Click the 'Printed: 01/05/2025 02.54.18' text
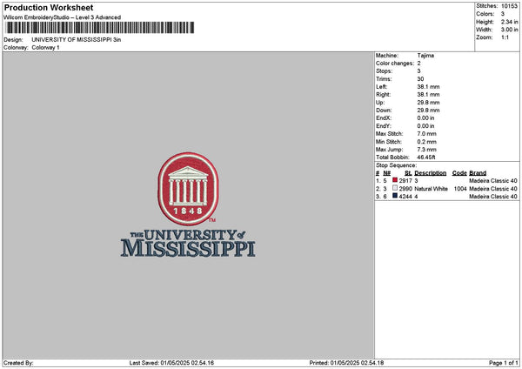 tap(346, 363)
